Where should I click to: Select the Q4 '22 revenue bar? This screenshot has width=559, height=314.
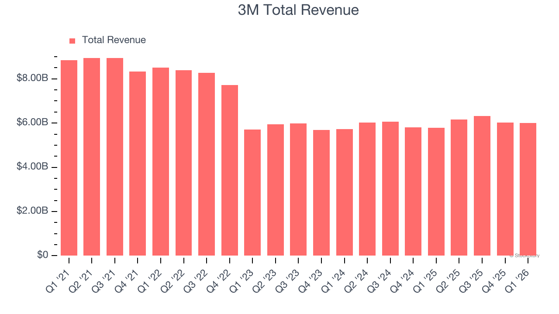pos(230,170)
